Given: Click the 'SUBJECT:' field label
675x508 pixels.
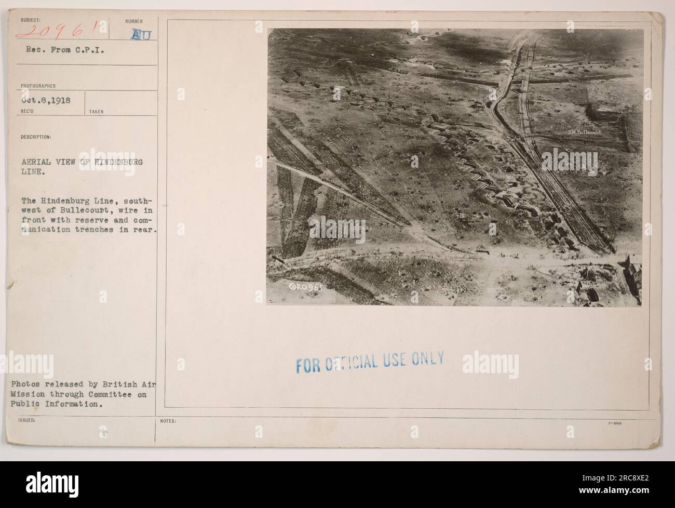Looking at the screenshot, I should 31,21.
